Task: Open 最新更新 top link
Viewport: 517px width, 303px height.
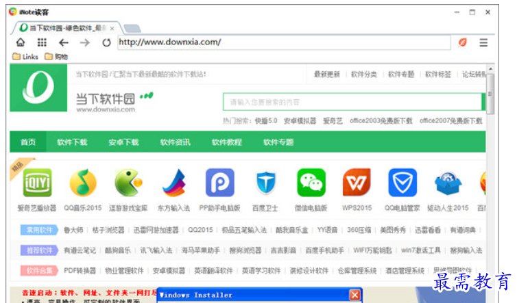Action: [326, 75]
